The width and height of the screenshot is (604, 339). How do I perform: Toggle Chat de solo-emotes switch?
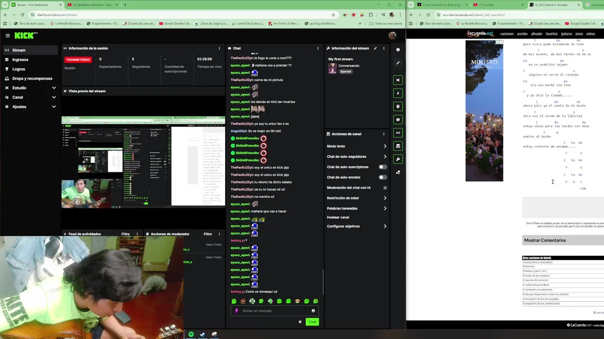click(382, 177)
